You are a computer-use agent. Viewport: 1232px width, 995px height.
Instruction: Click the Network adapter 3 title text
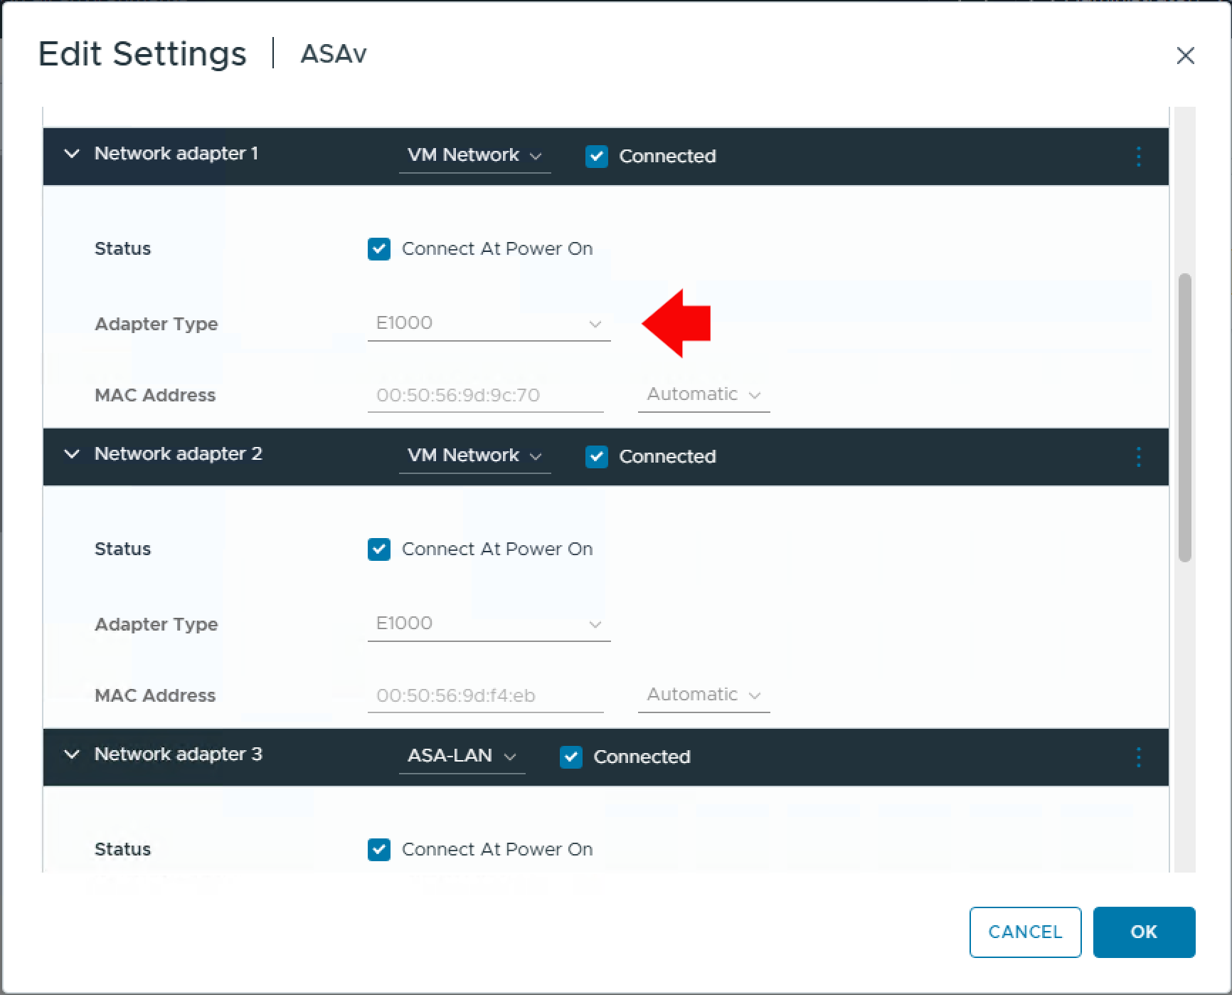(179, 754)
